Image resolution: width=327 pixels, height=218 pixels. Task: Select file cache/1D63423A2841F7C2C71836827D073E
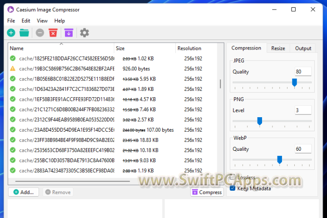point(66,89)
